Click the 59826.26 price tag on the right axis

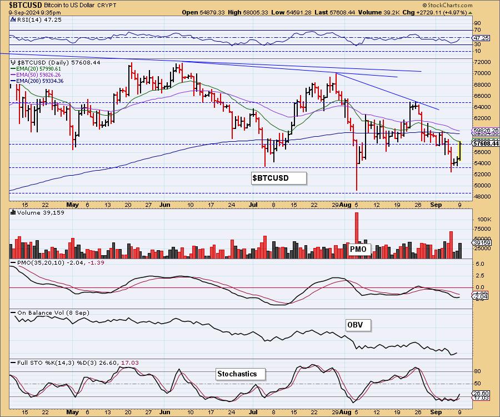[486, 131]
